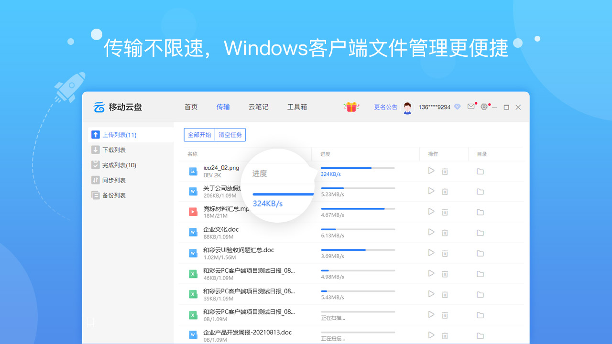The height and width of the screenshot is (344, 612).
Task: Click the 46KB/1.09M size text
Action: tap(219, 278)
